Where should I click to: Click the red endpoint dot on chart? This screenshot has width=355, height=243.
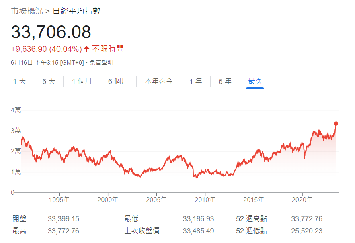point(336,124)
